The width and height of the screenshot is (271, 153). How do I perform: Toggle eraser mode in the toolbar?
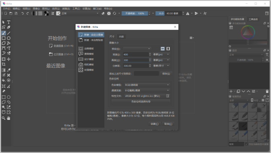coord(103,13)
